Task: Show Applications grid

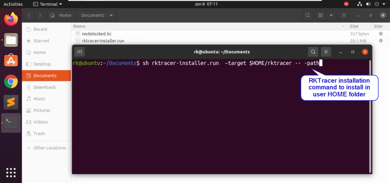Action: [11, 173]
